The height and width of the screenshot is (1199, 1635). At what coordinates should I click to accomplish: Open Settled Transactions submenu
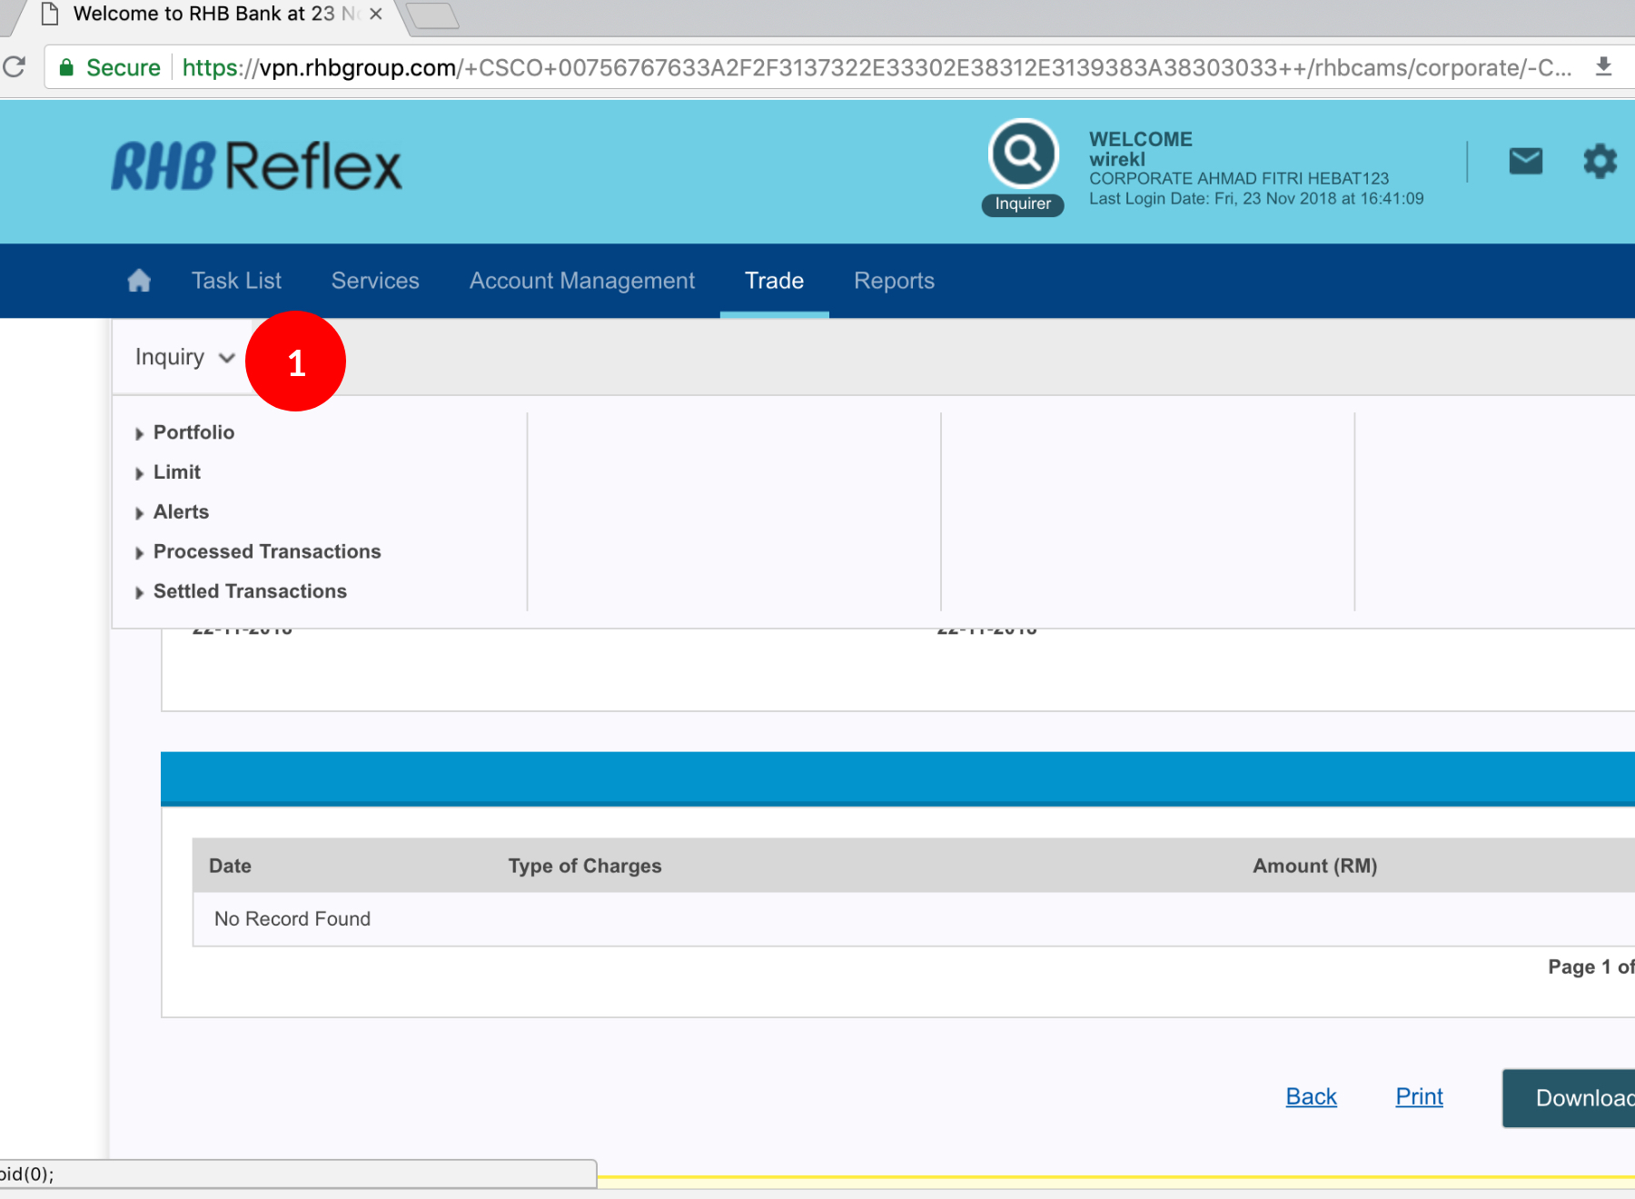pos(250,591)
